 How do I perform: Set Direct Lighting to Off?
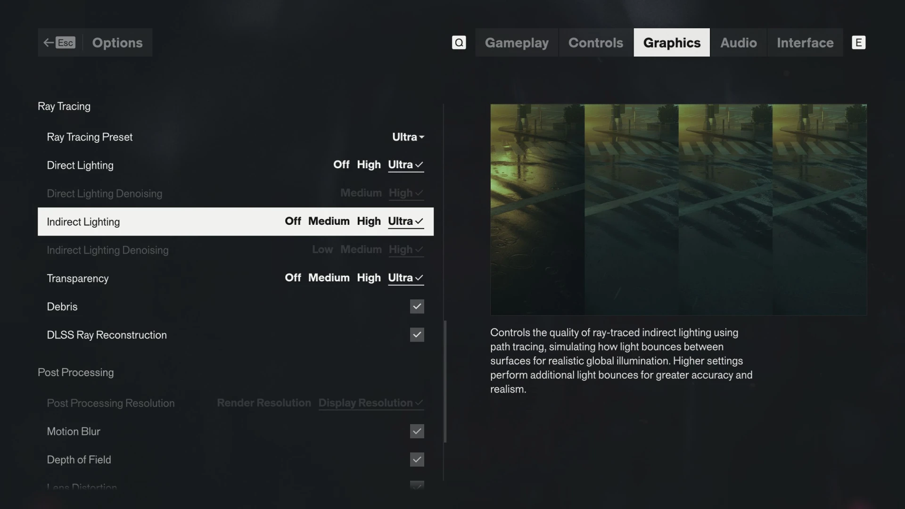tap(341, 164)
